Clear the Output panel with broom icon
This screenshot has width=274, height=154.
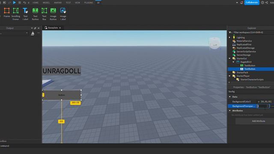click(x=33, y=33)
